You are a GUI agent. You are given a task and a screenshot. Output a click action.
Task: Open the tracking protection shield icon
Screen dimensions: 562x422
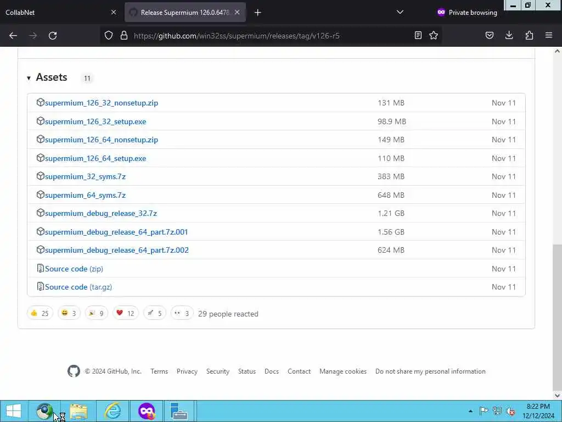[109, 36]
